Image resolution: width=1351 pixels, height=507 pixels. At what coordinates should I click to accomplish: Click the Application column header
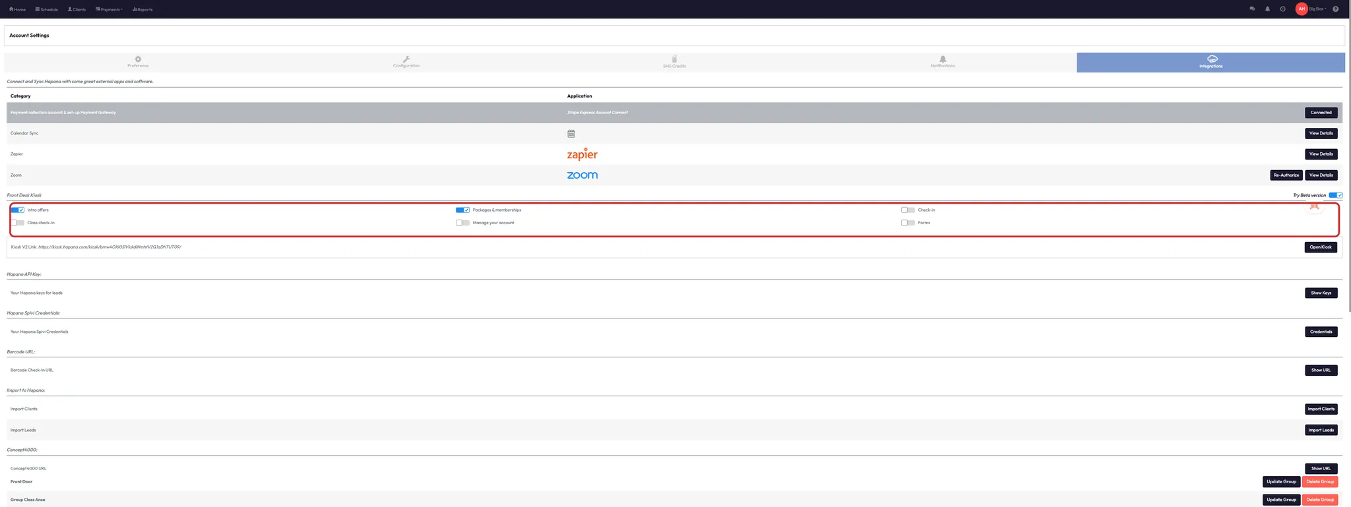[580, 96]
